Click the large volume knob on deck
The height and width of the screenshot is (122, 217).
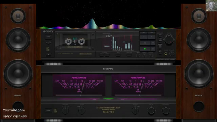(x=169, y=40)
